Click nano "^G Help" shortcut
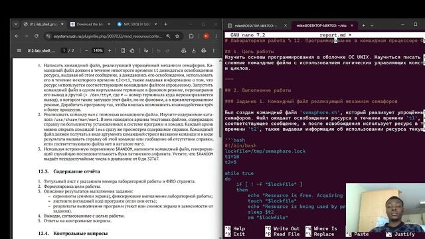Screen dimensions: 425x239 (235, 228)
